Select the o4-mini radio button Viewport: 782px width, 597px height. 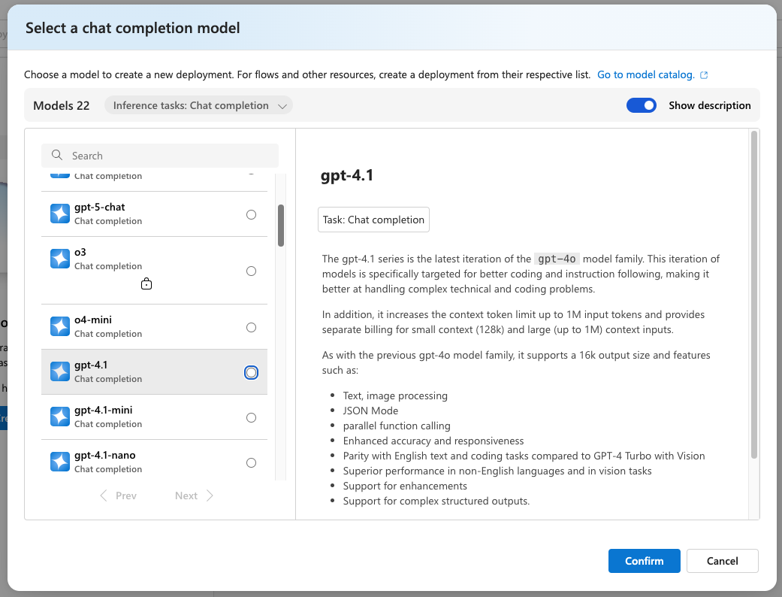pyautogui.click(x=252, y=328)
